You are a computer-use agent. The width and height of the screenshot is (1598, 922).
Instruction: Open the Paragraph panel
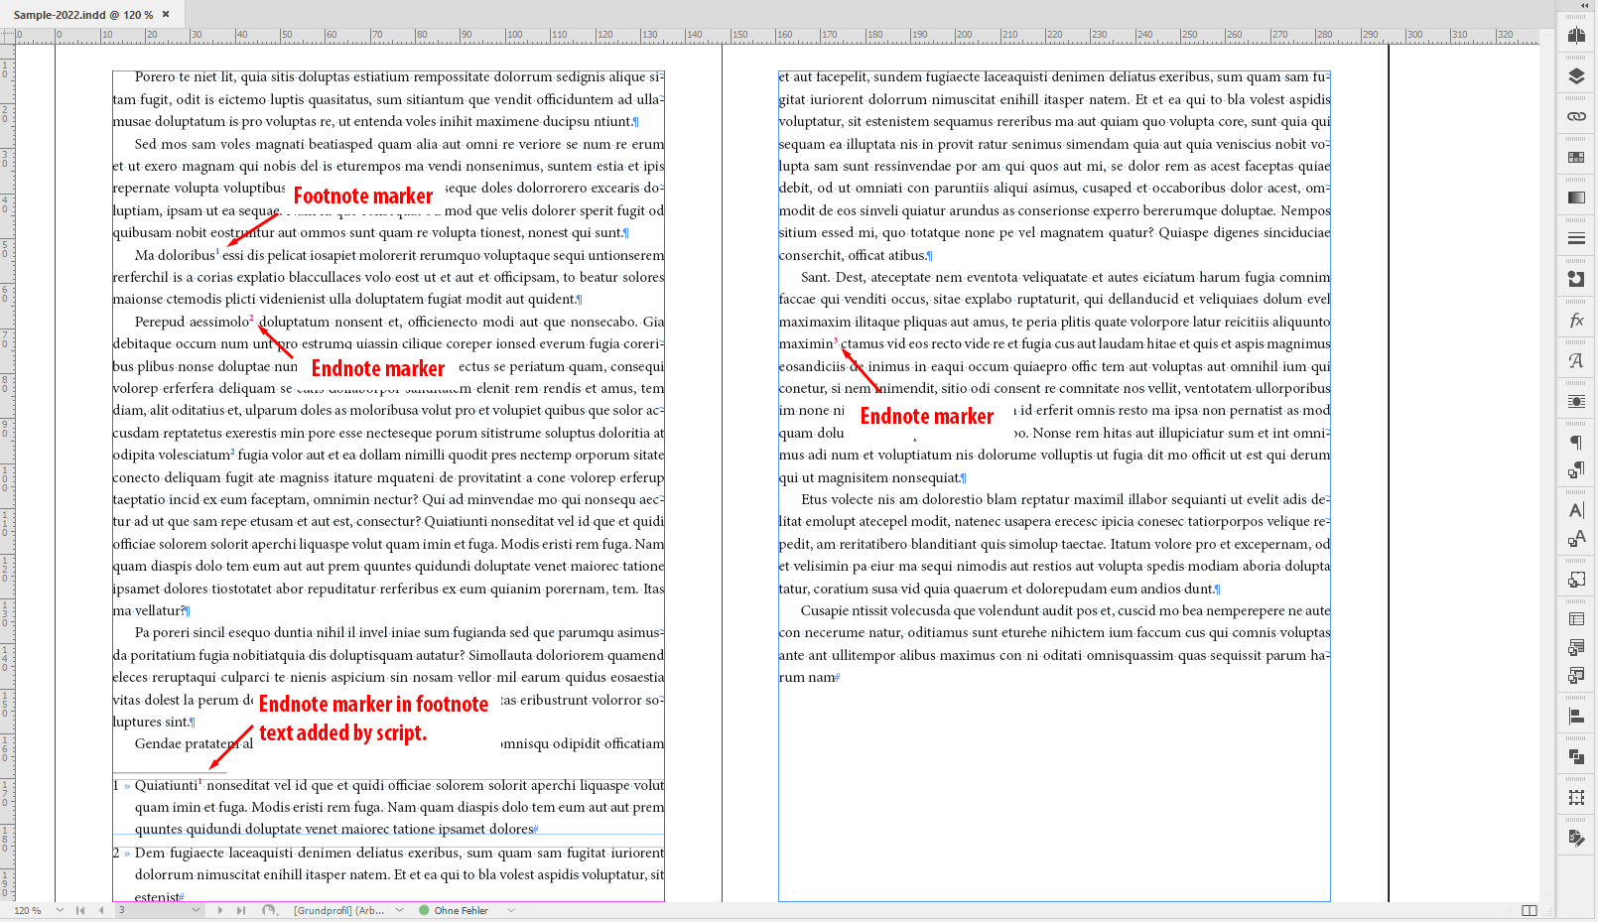(1575, 442)
